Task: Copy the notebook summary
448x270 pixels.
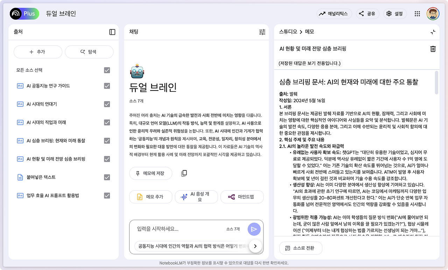Action: [x=184, y=173]
